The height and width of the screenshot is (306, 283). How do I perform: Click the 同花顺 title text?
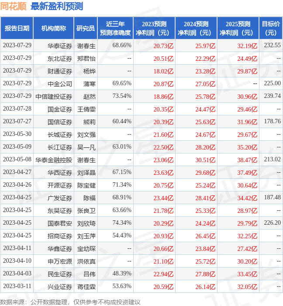tap(14, 7)
